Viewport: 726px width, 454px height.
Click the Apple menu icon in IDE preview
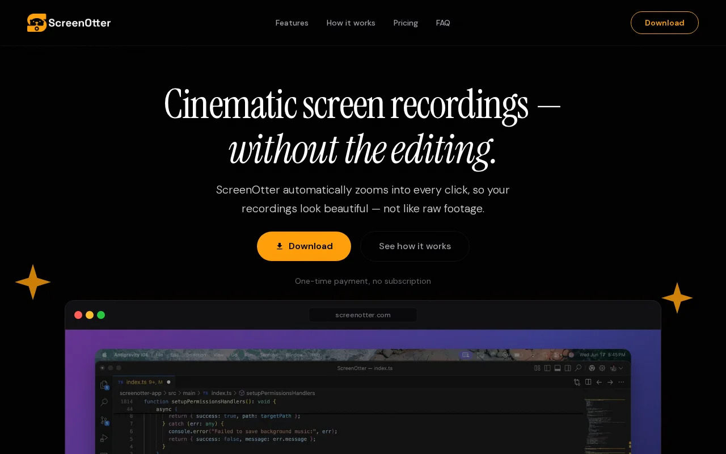coord(104,355)
